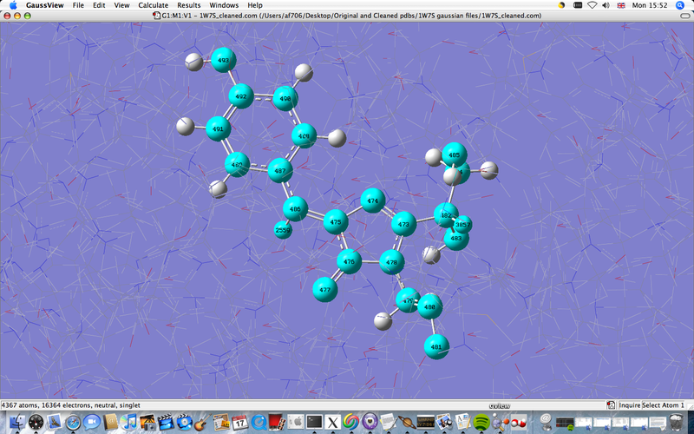
Task: Open the GaussView application menu
Action: [45, 5]
